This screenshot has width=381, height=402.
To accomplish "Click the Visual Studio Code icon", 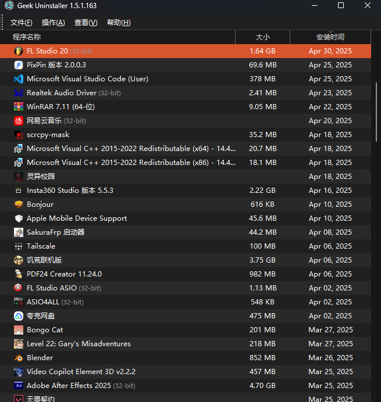I will pos(18,79).
